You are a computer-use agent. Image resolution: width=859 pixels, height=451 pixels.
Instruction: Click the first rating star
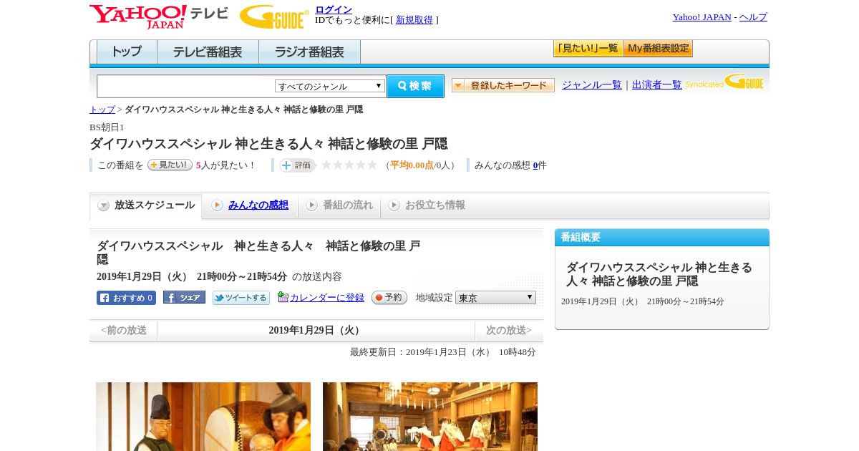(326, 165)
